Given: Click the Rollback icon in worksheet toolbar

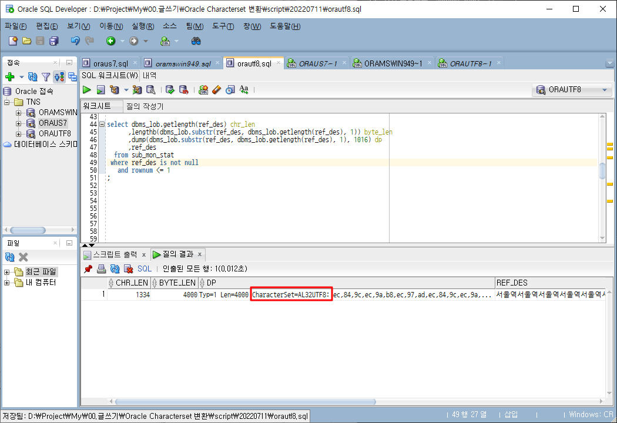Looking at the screenshot, I should click(x=183, y=90).
